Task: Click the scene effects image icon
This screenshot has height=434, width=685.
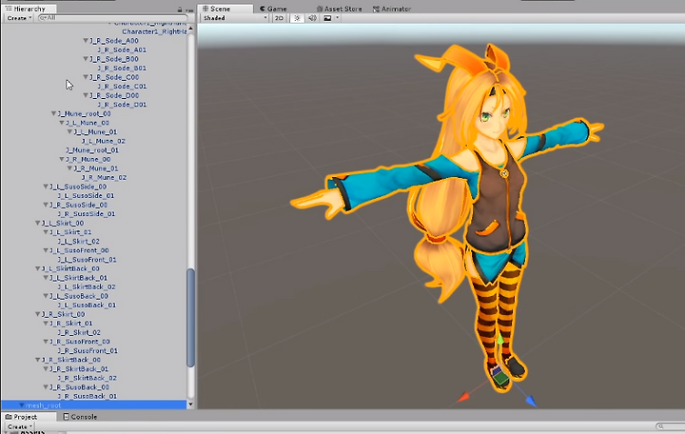Action: [x=327, y=18]
